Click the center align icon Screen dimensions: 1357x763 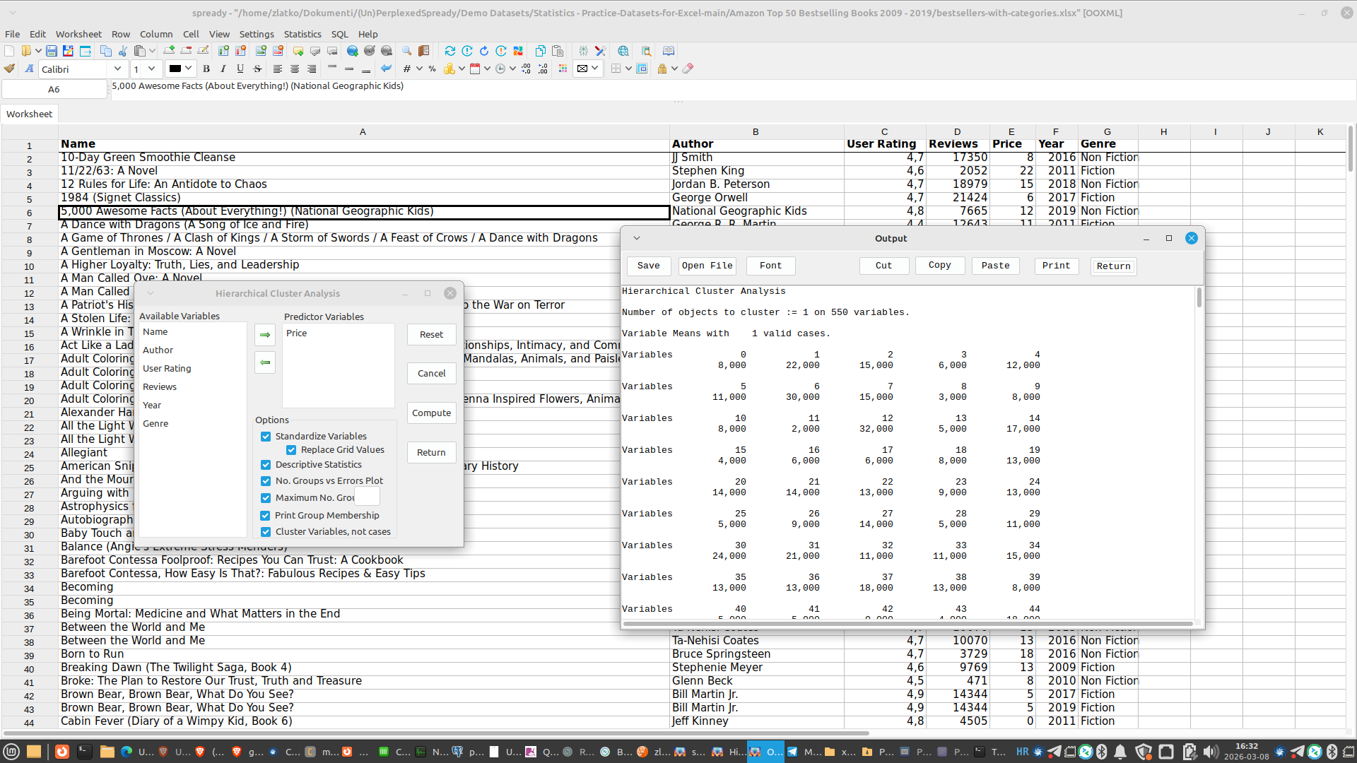295,69
